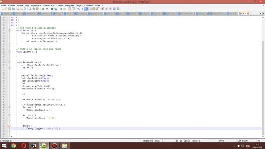Click the Stop macro recording icon
This screenshot has height=149, width=265.
[107, 9]
